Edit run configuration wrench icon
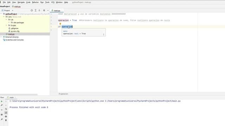The height and width of the screenshot is (126, 225). [x=2, y=105]
